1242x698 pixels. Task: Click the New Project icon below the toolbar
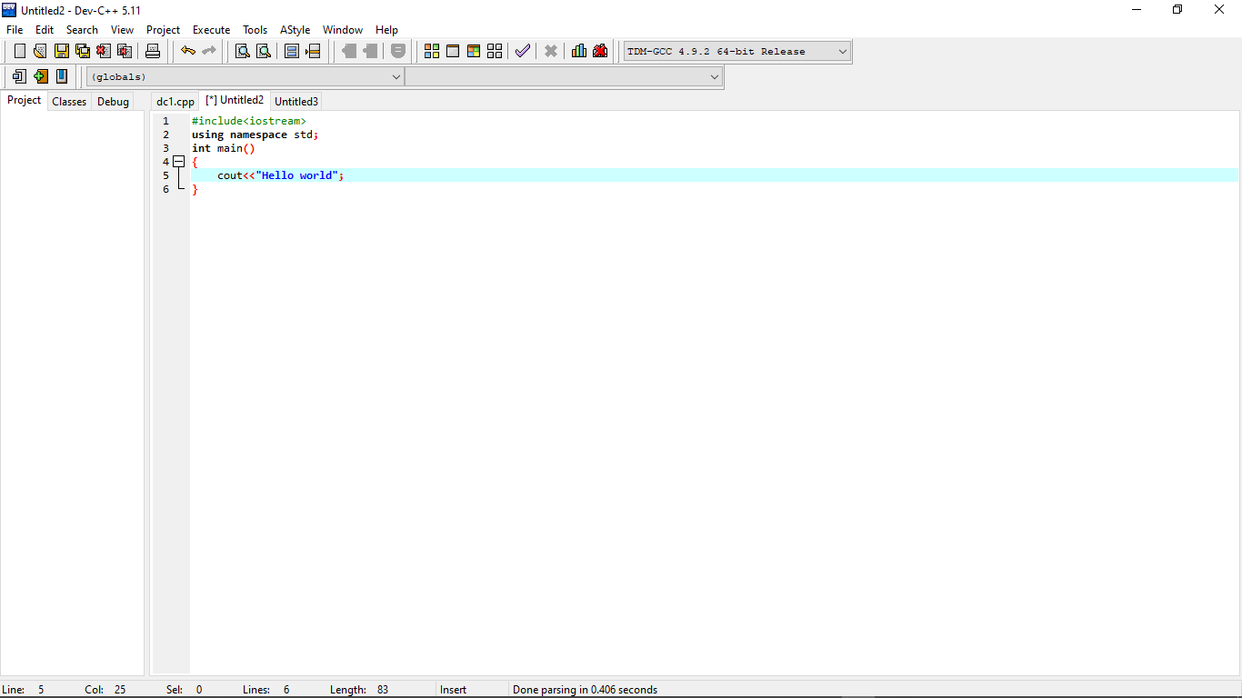(x=19, y=76)
